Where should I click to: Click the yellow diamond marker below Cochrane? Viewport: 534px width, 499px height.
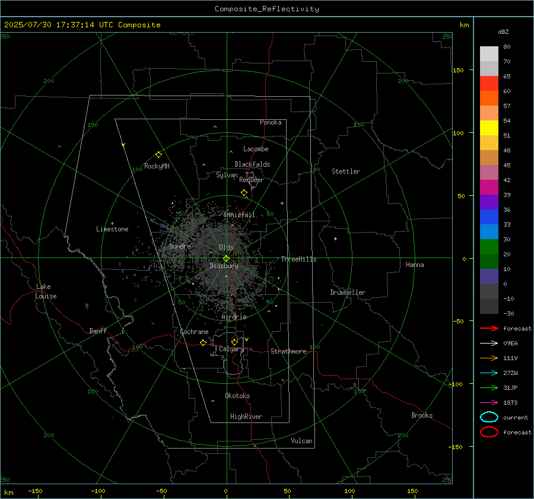tap(204, 343)
